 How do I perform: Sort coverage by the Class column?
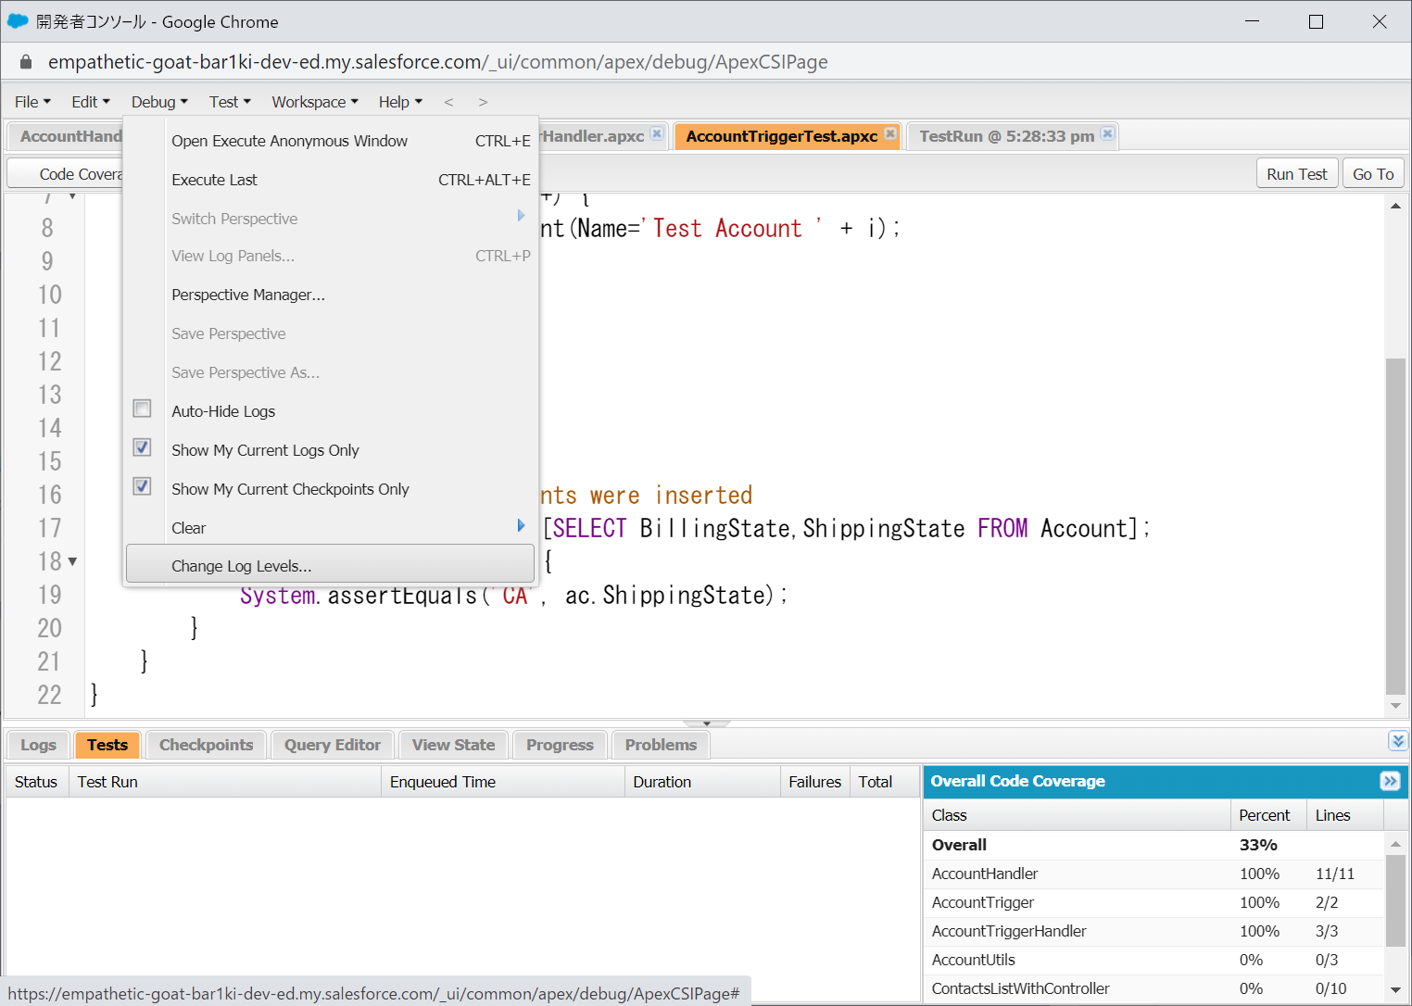click(1078, 815)
